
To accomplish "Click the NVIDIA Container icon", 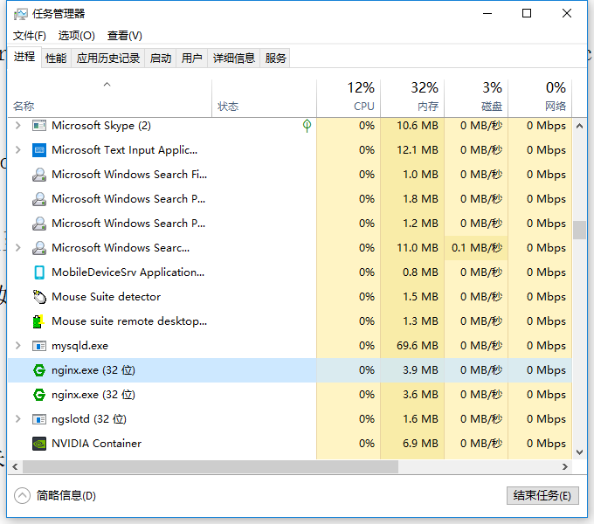I will (39, 444).
